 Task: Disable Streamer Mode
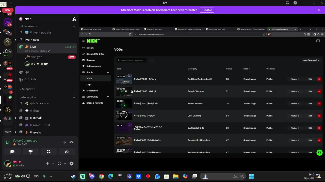[x=207, y=10]
